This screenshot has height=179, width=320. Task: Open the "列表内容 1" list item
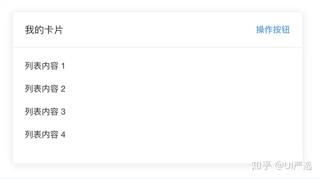click(45, 66)
